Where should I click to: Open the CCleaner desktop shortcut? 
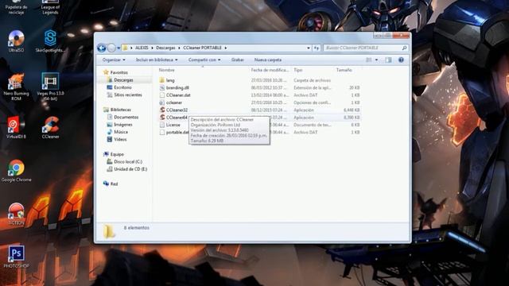pos(50,127)
